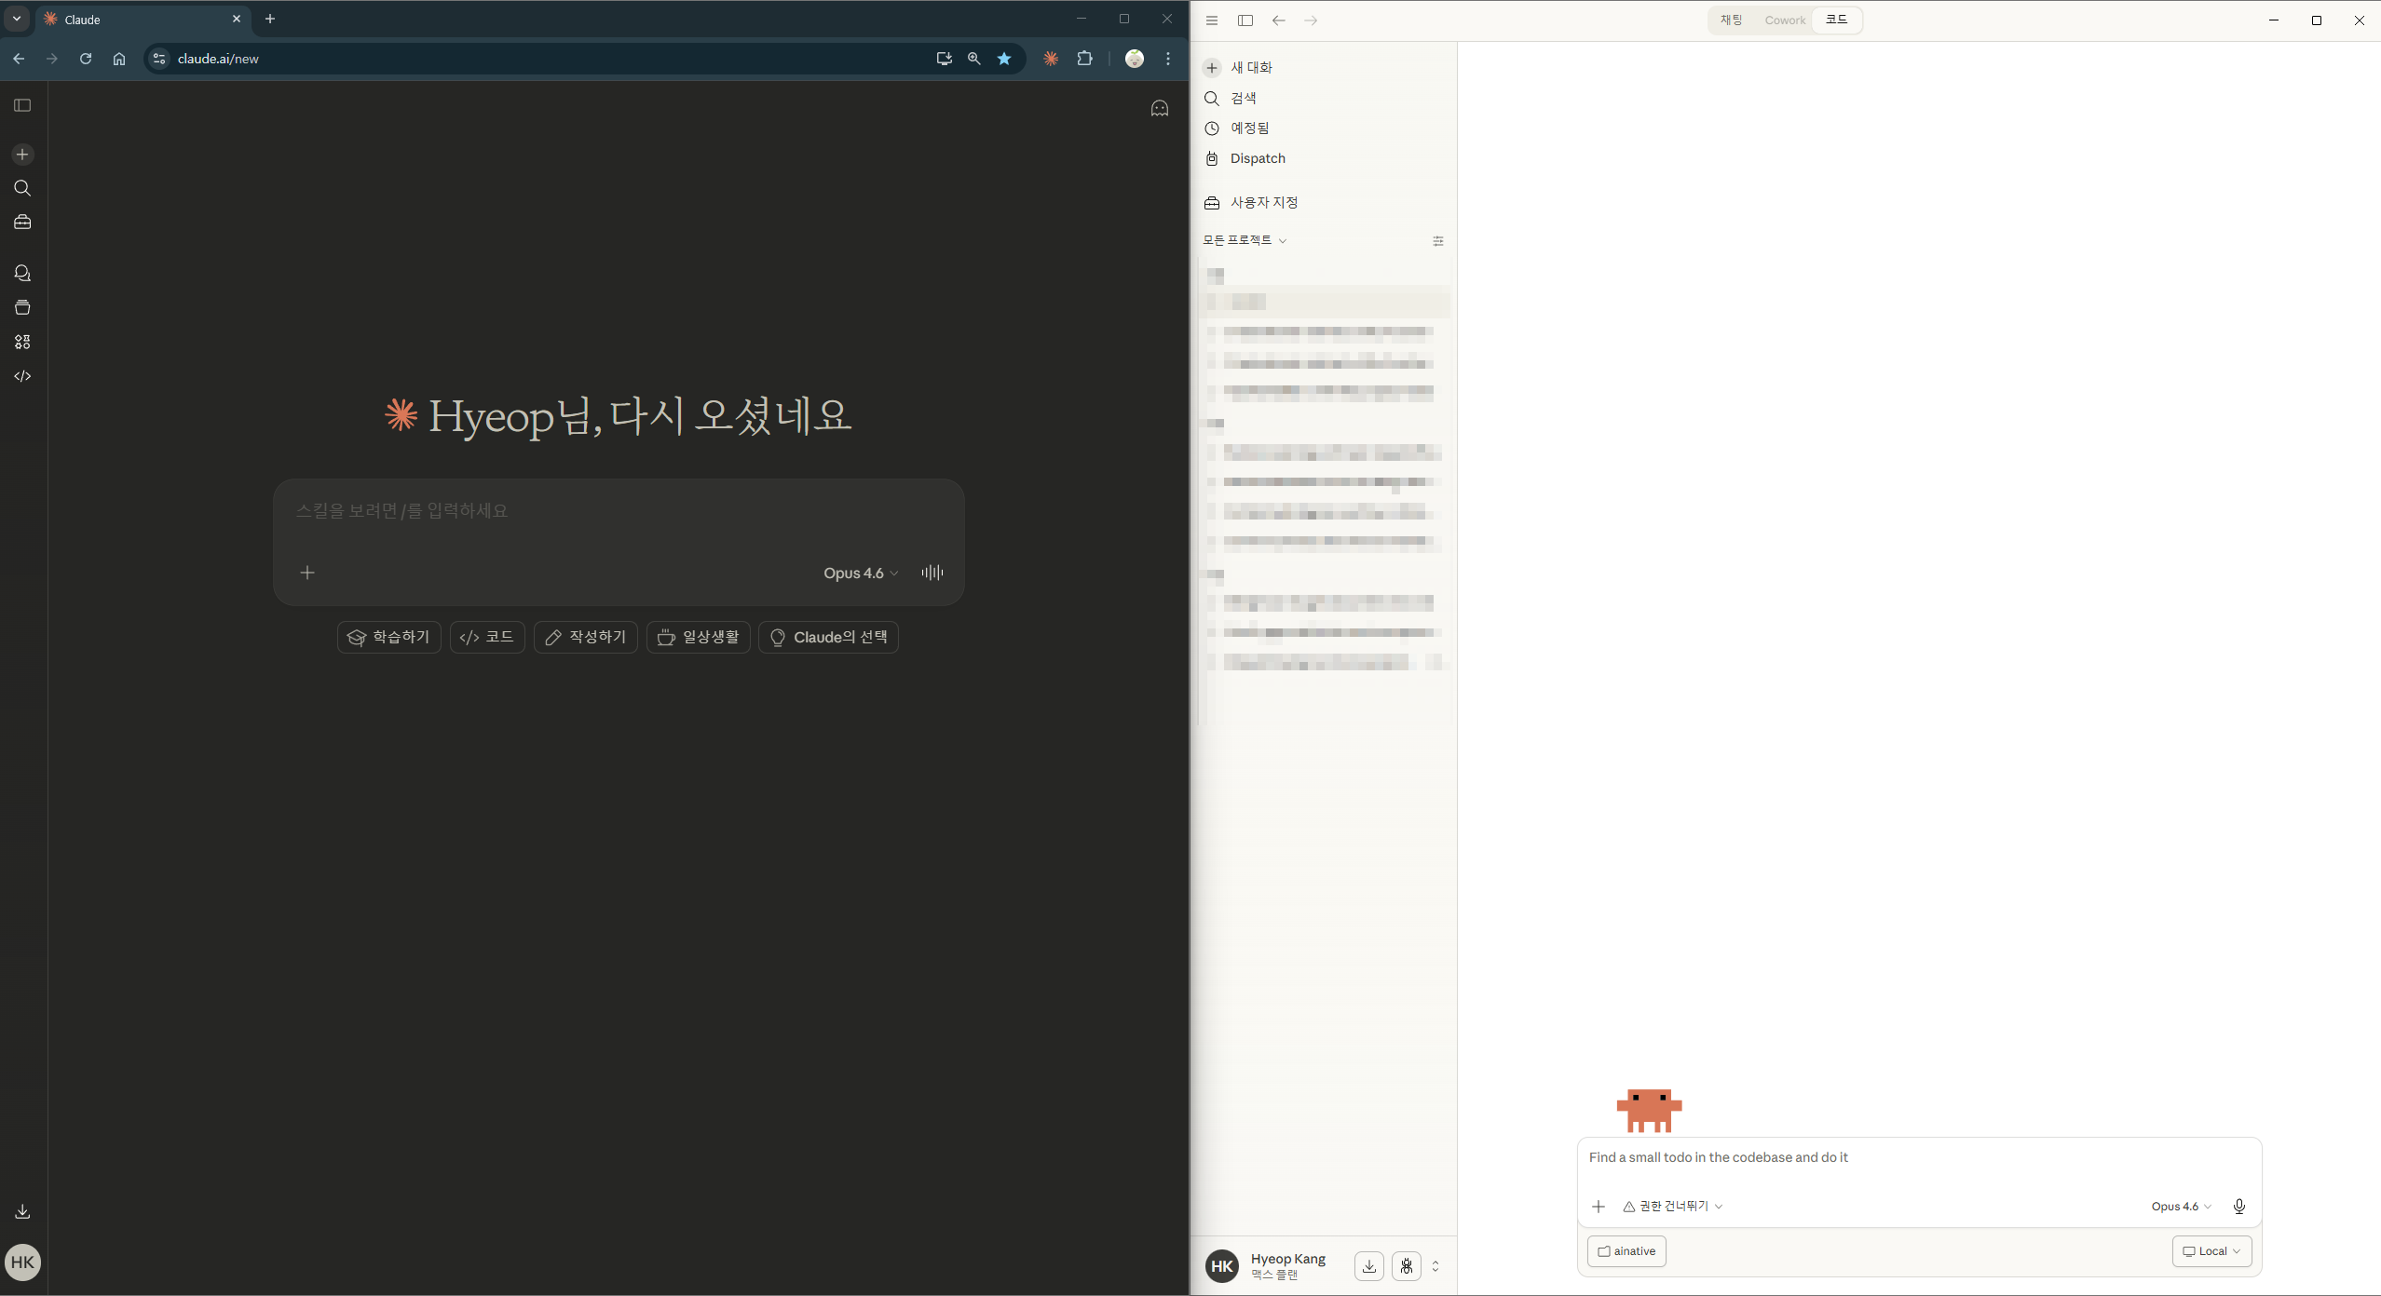This screenshot has height=1296, width=2381.
Task: Open the Code icon in web sidebar
Action: click(22, 376)
